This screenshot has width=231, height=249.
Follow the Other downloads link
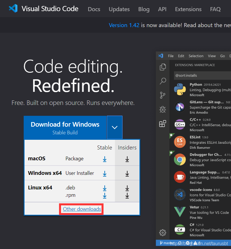coord(82,209)
